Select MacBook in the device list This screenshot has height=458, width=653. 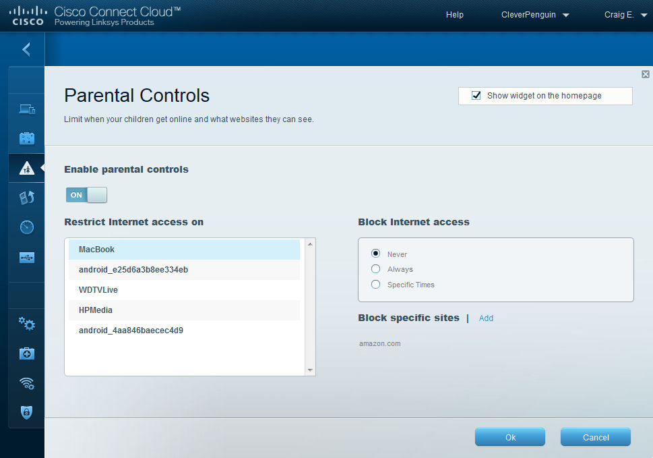tap(184, 249)
